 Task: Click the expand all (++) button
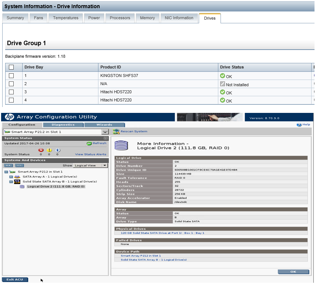coord(9,165)
